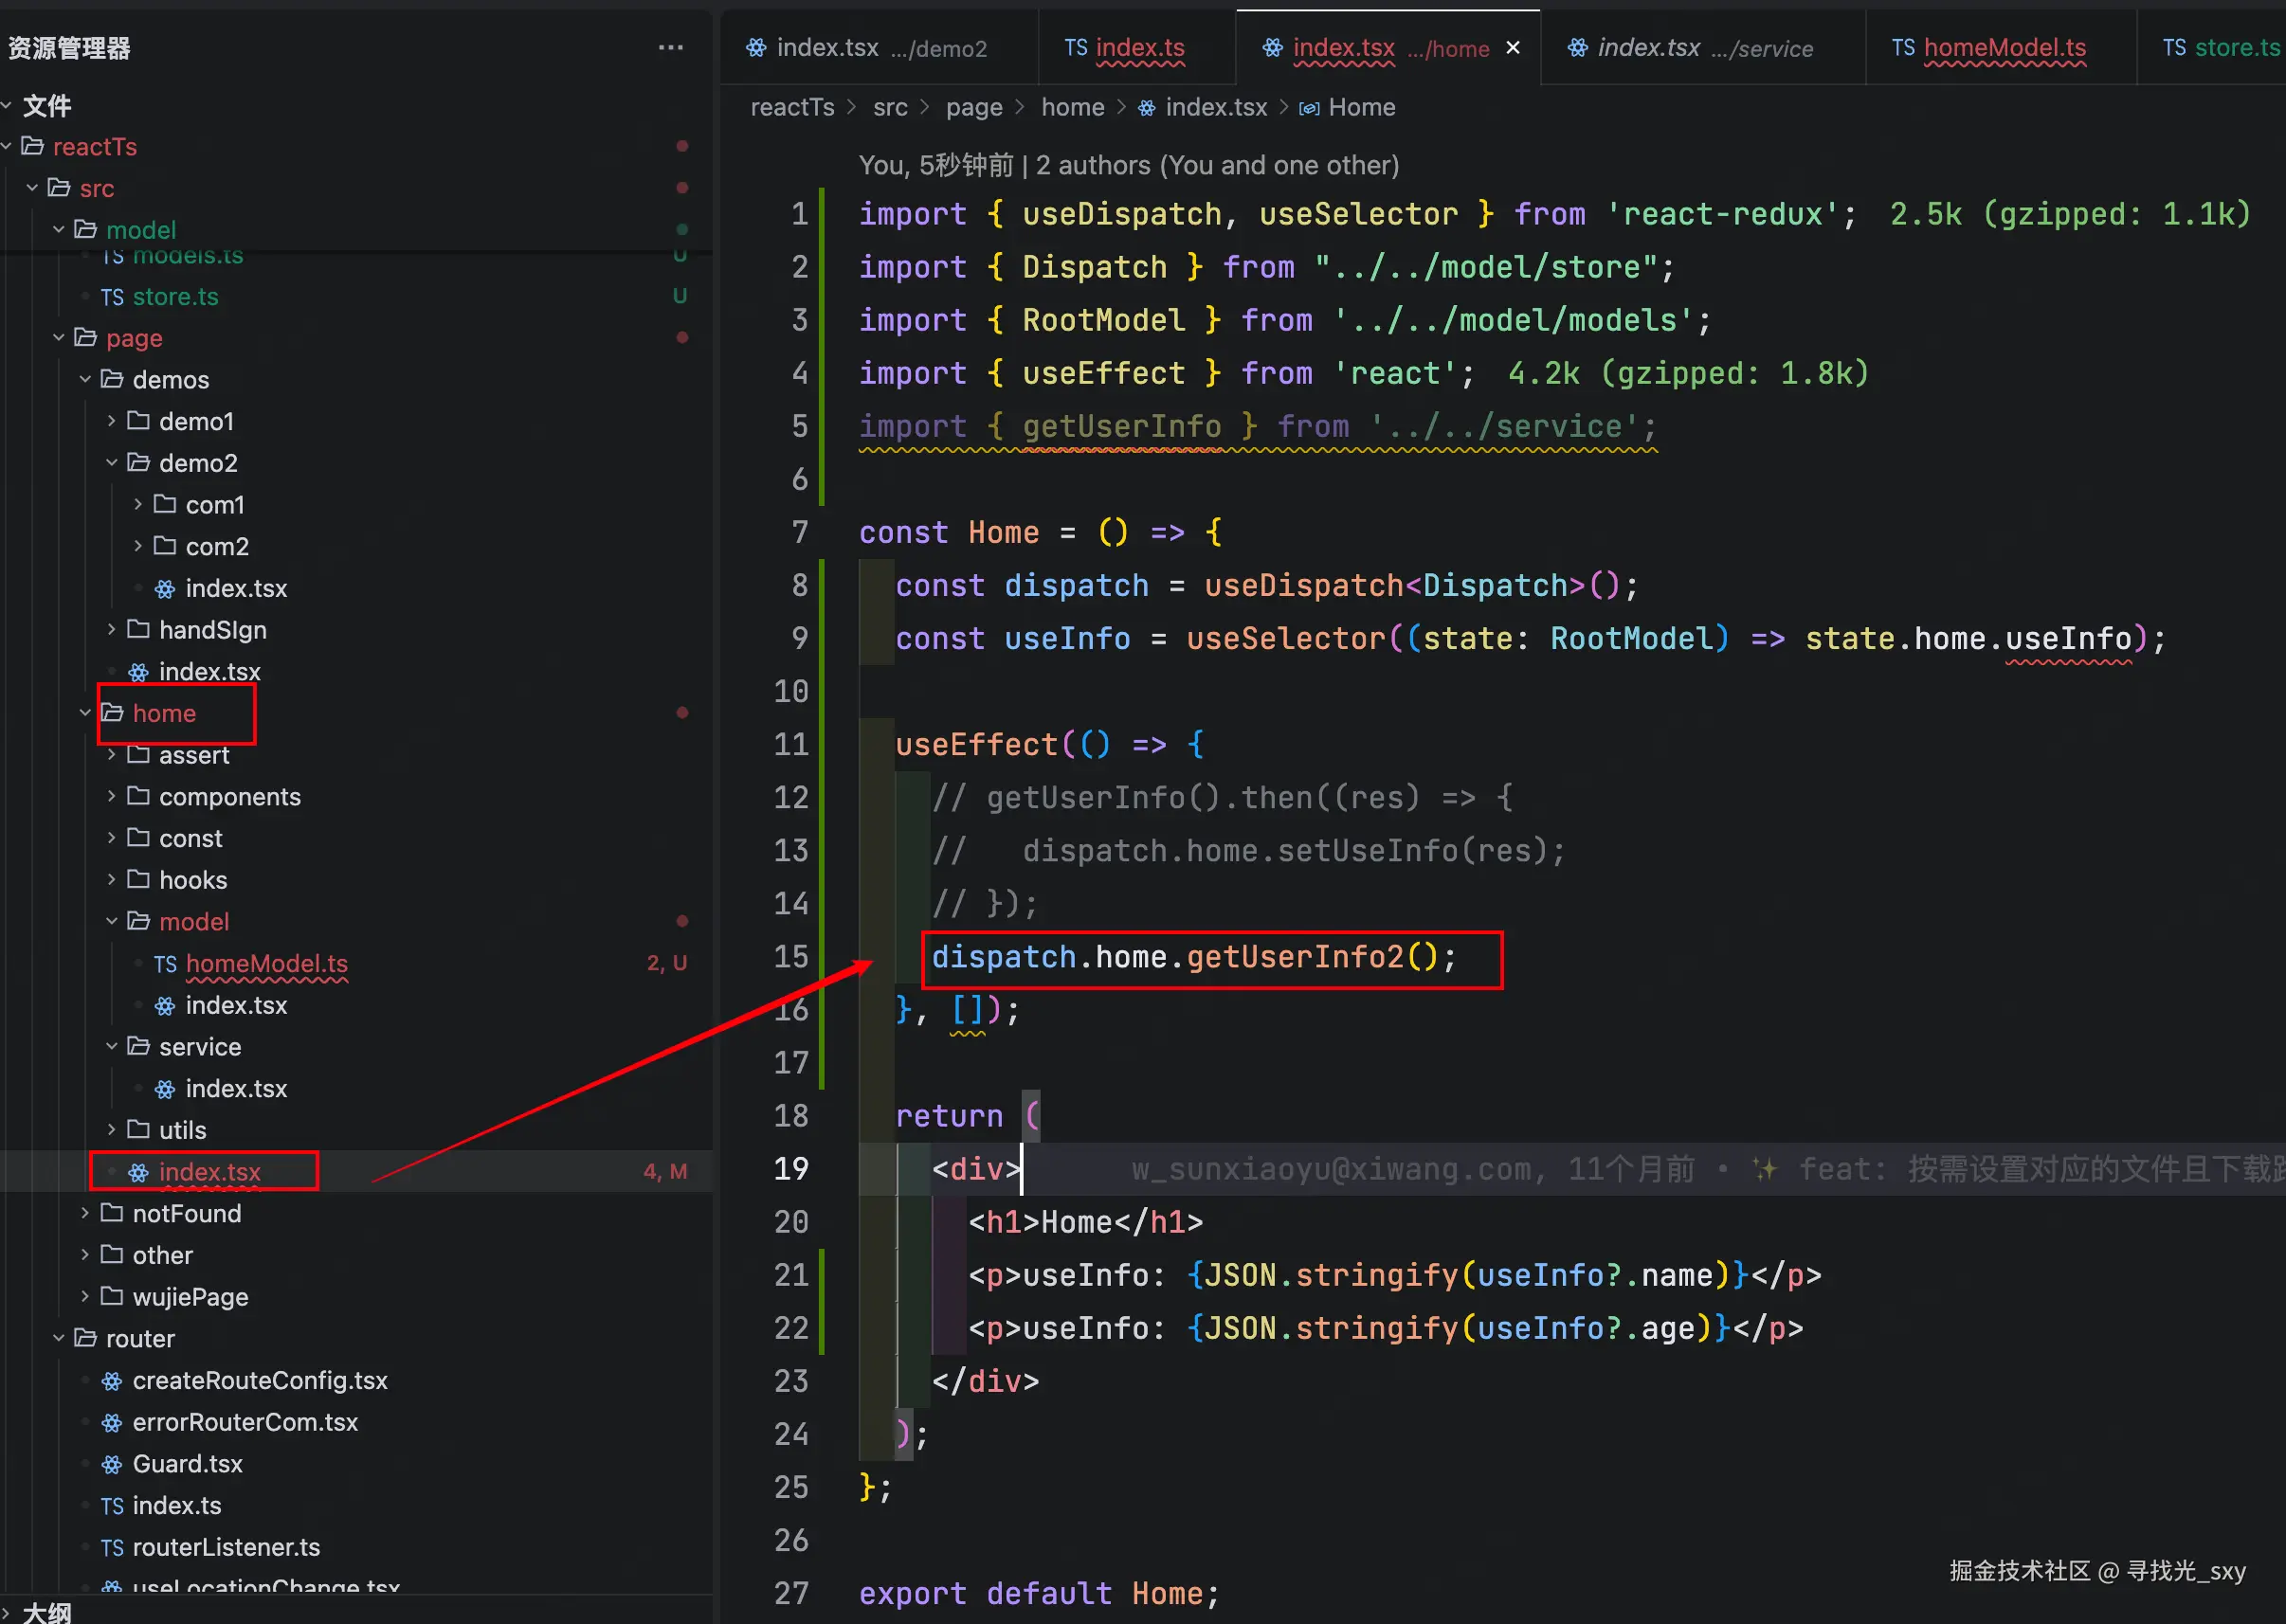2286x1624 pixels.
Task: Click the React icon on index.tsx demo2 tab
Action: (x=756, y=47)
